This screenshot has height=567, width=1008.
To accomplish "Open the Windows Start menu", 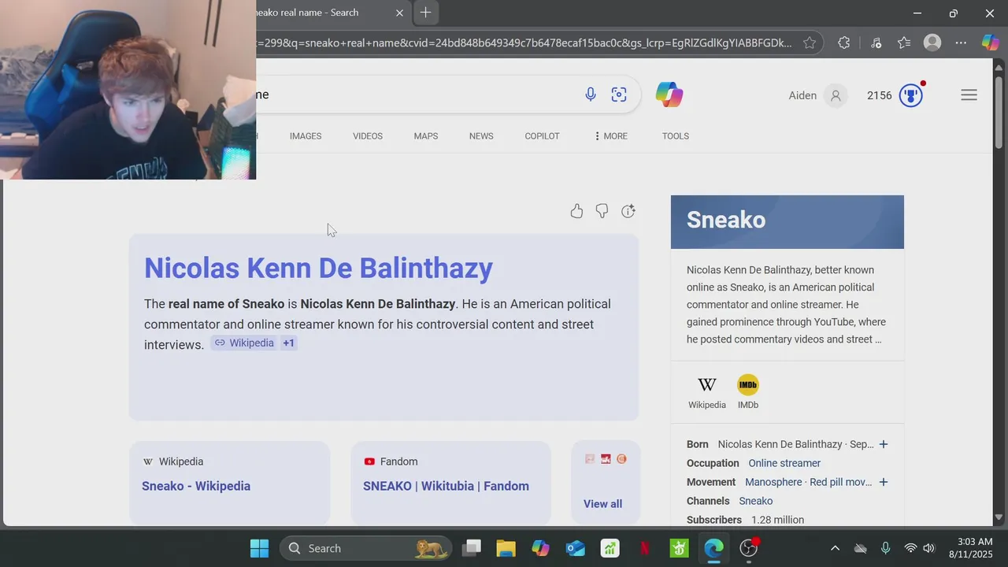I will coord(259,548).
